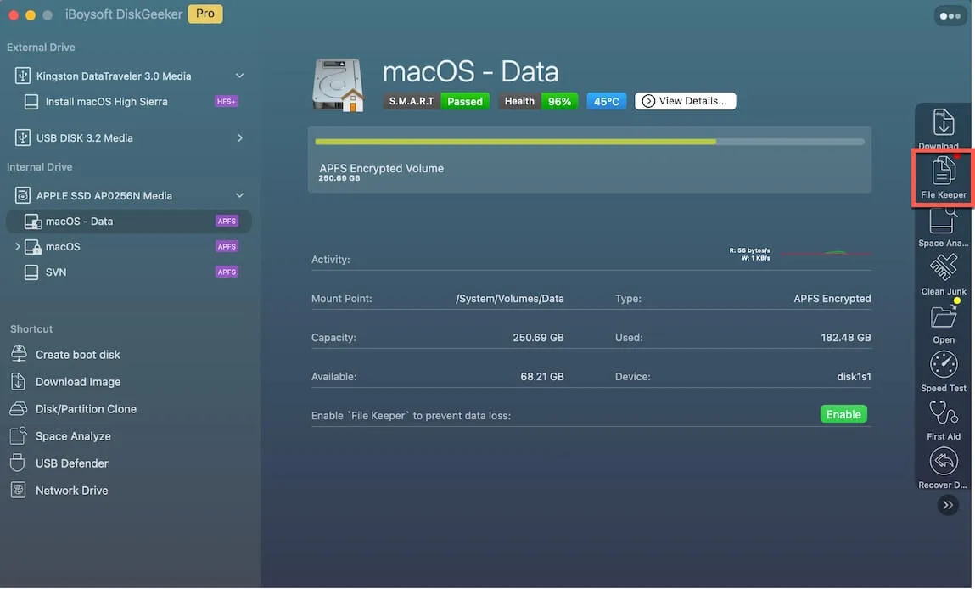
Task: Expand the USB DISK 3.2 Media drive
Action: (x=239, y=138)
